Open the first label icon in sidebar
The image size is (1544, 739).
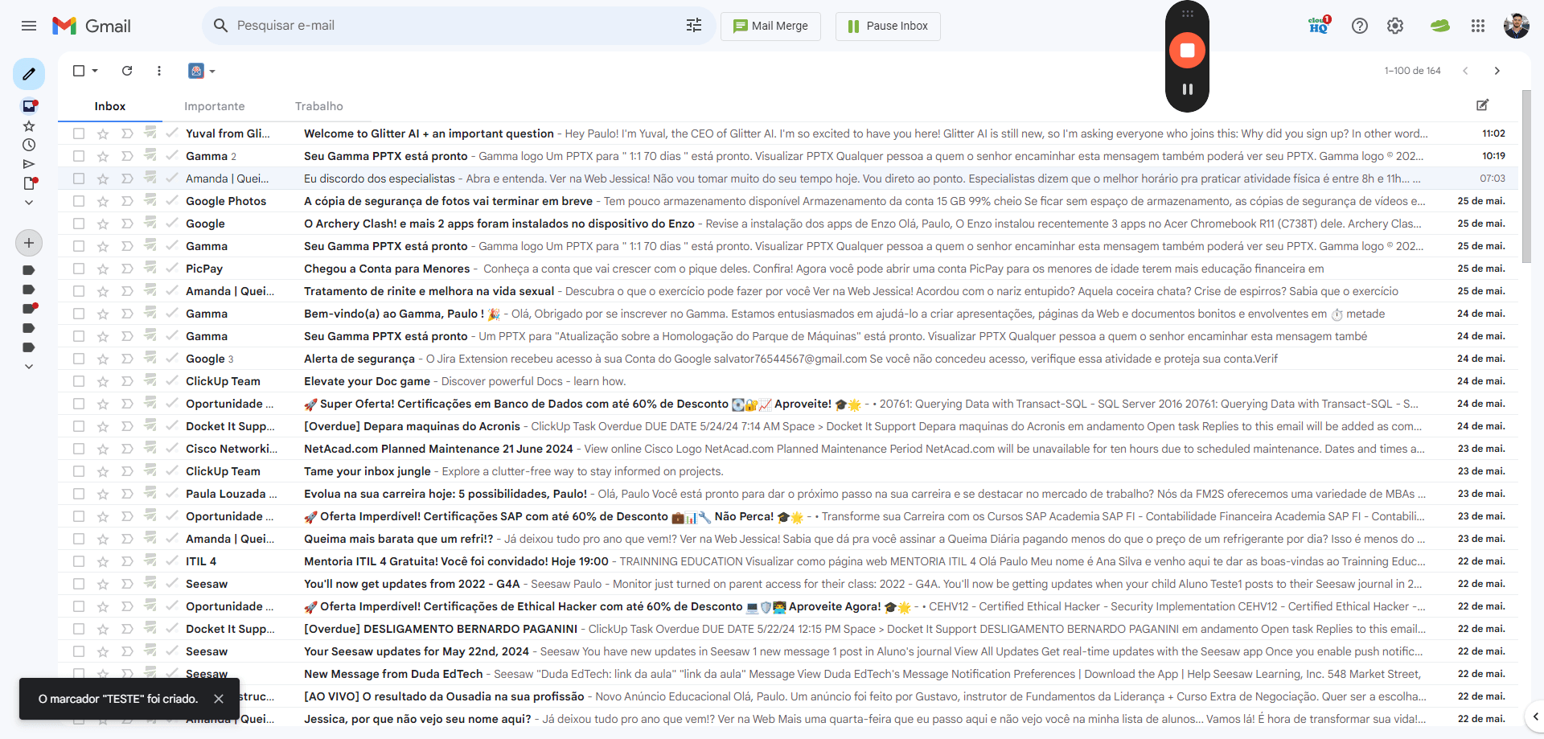coord(29,270)
